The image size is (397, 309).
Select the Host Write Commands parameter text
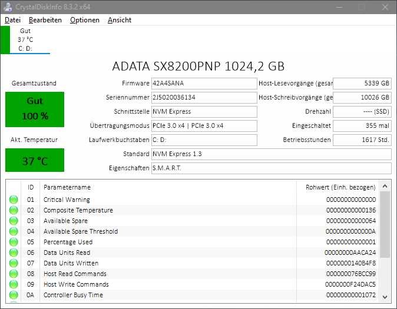click(76, 284)
